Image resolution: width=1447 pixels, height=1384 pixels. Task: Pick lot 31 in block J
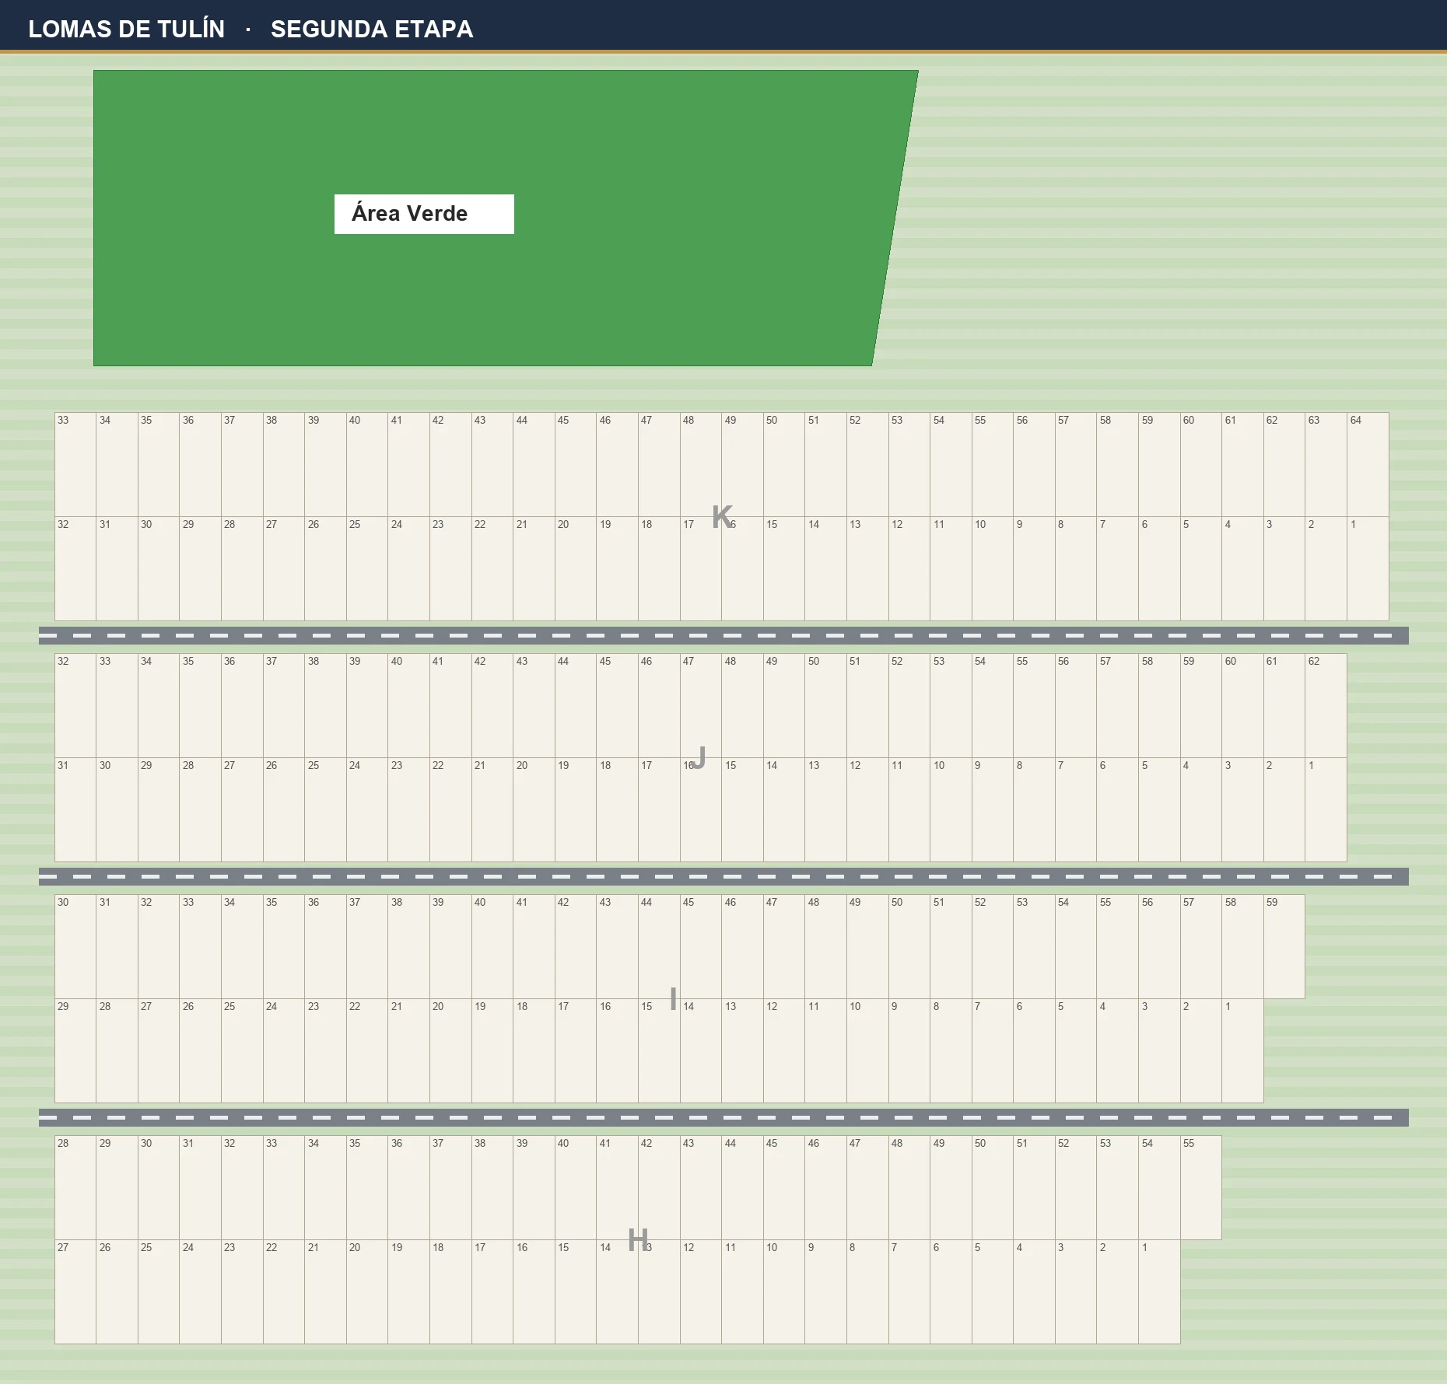click(x=75, y=809)
